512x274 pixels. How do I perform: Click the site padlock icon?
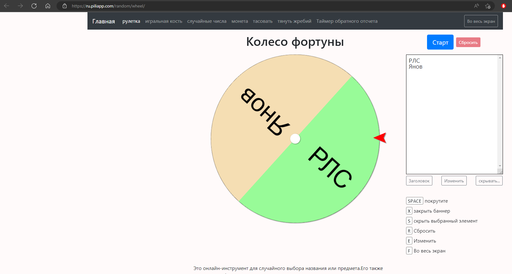tap(65, 6)
